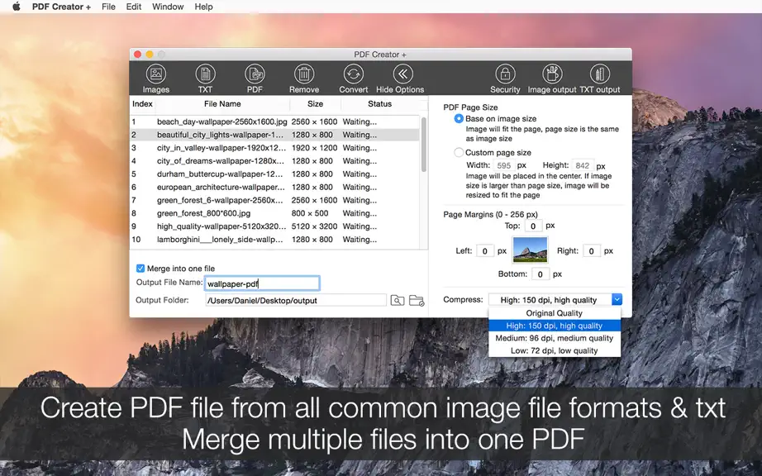This screenshot has height=476, width=762.
Task: Select Base on image size option
Action: click(458, 118)
